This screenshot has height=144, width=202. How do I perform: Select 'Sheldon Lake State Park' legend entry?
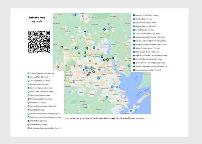(x=151, y=67)
